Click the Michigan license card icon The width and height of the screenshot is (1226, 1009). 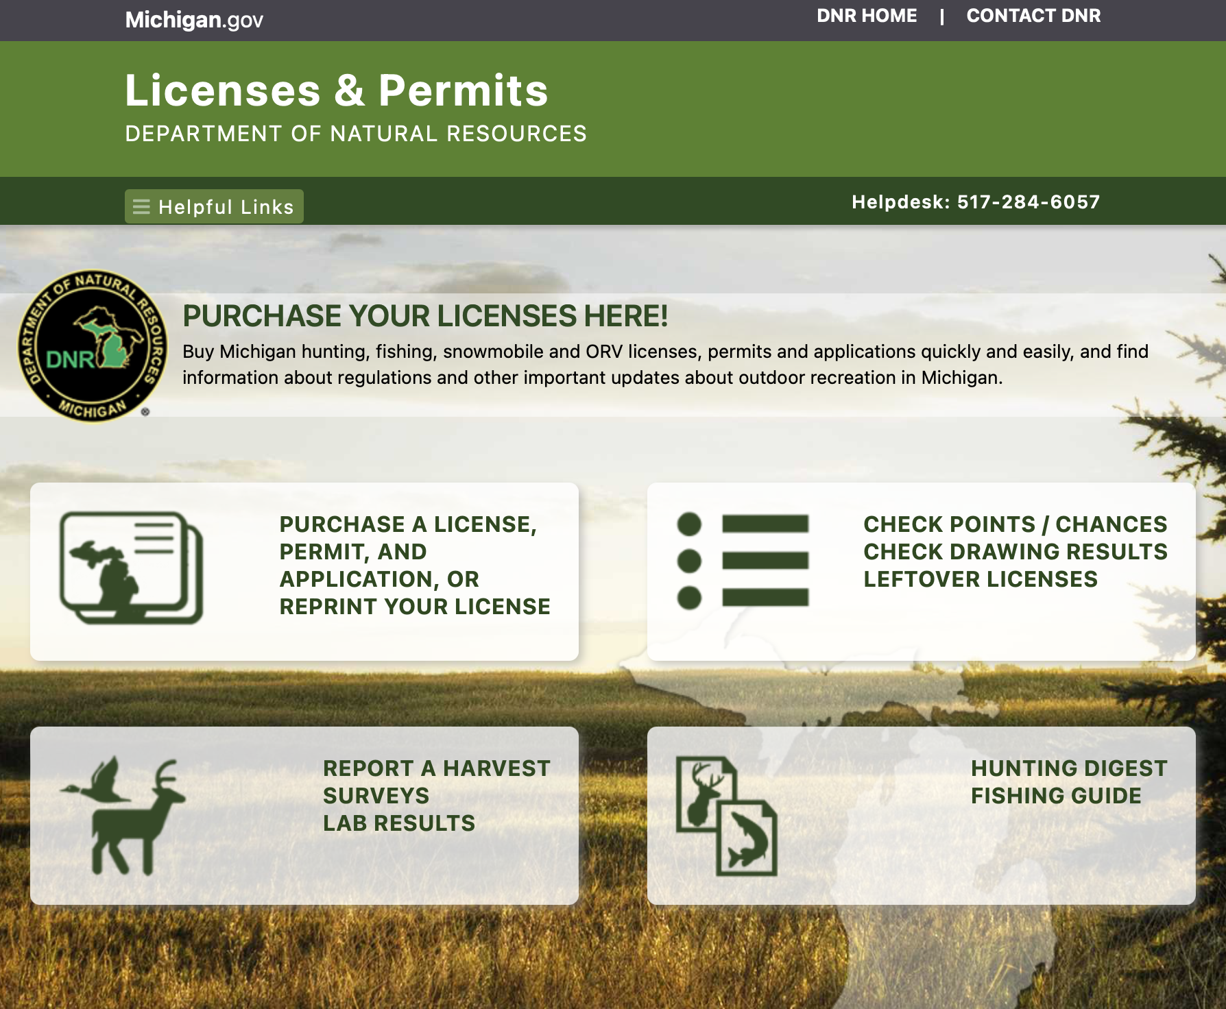131,568
